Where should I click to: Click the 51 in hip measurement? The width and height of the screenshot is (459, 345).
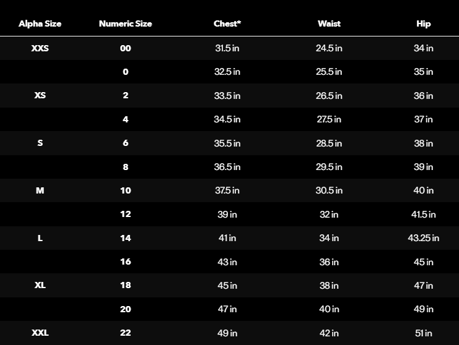click(x=424, y=333)
